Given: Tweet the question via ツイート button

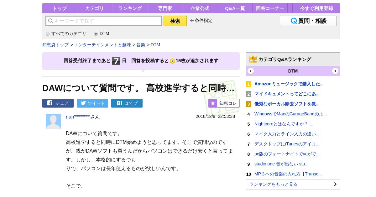Looking at the screenshot, I should coord(92,103).
